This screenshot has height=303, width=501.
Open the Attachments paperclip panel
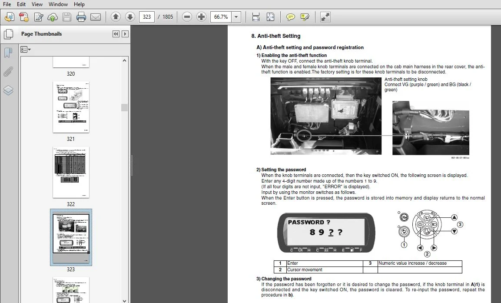click(8, 72)
